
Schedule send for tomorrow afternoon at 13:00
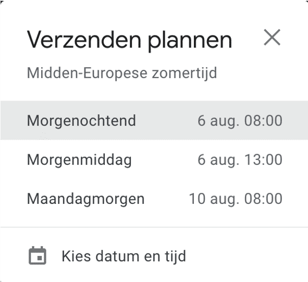click(154, 160)
